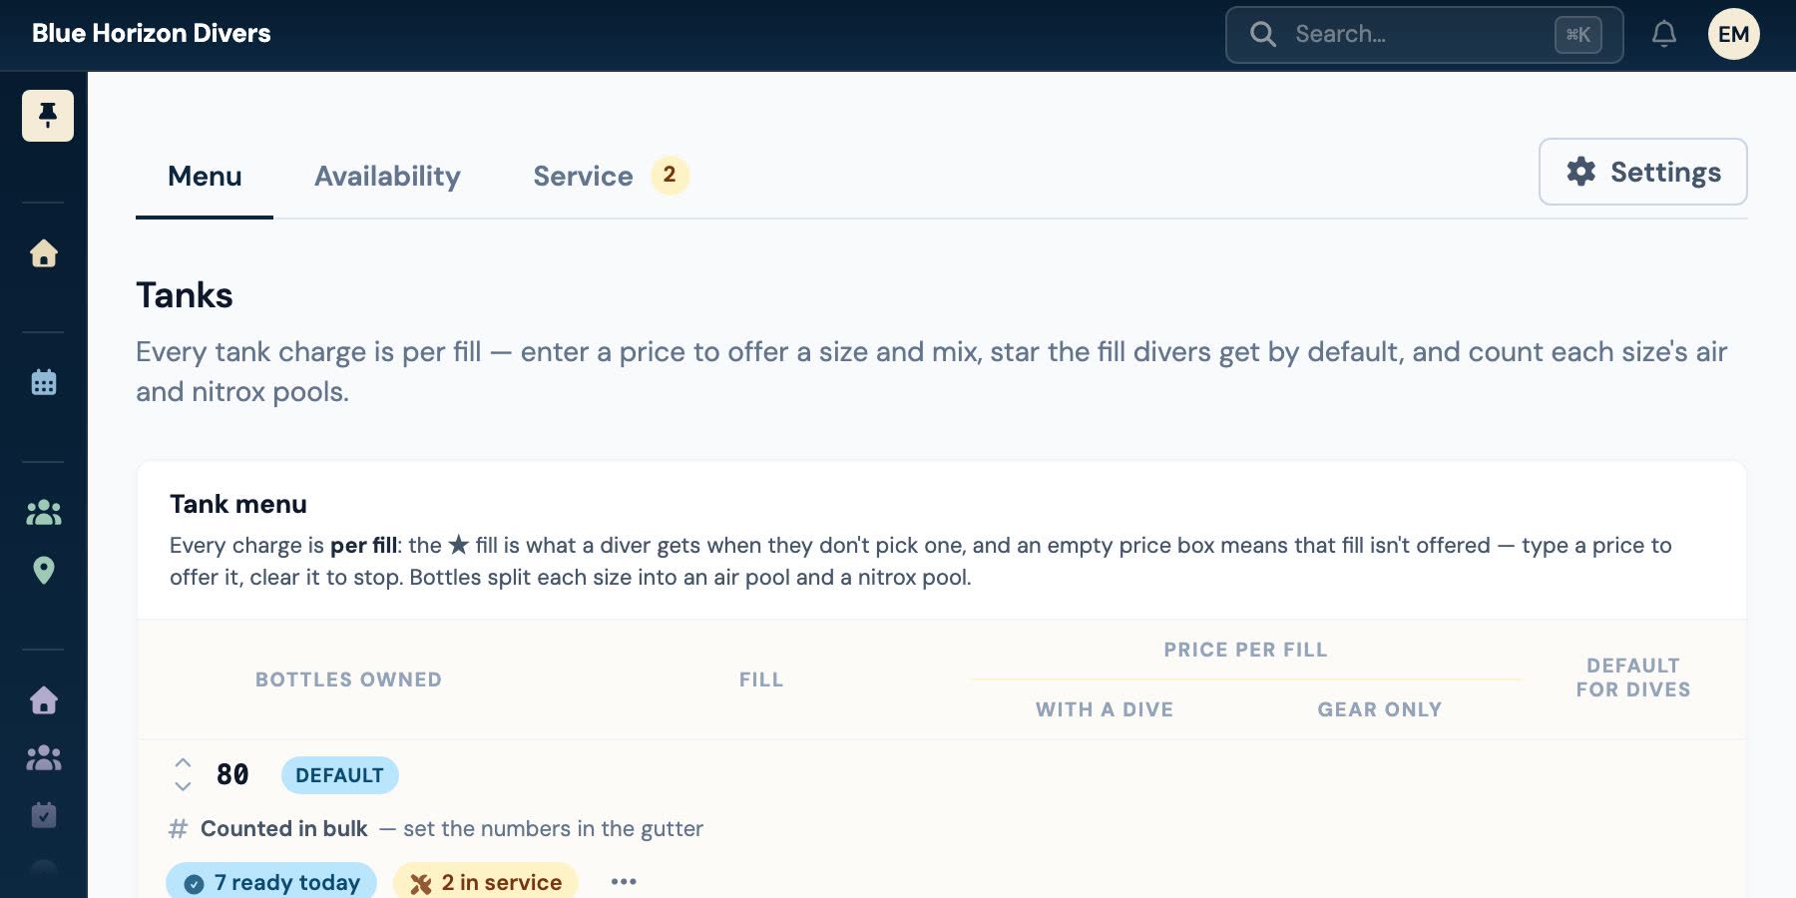Viewport: 1796px width, 898px height.
Task: Move the 80 tank size down
Action: click(183, 786)
